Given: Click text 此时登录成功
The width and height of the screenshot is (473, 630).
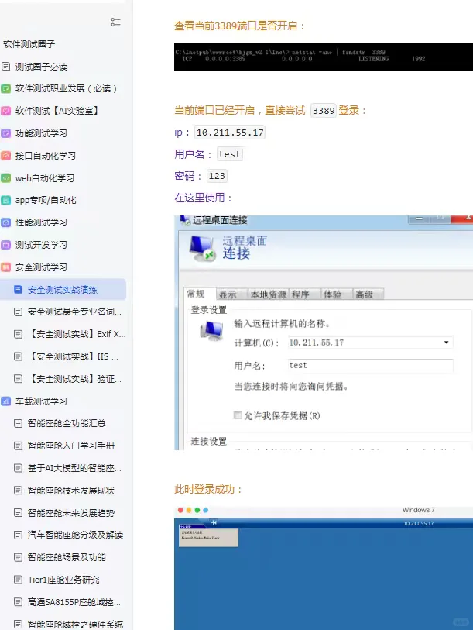Looking at the screenshot, I should (x=208, y=489).
